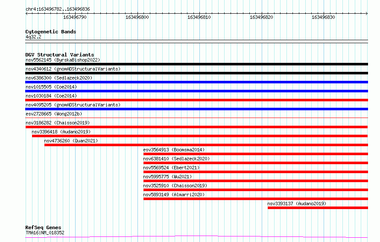This screenshot has height=242, width=380.
Task: Select the blue bar under nsv4095205
Action: tap(196, 109)
